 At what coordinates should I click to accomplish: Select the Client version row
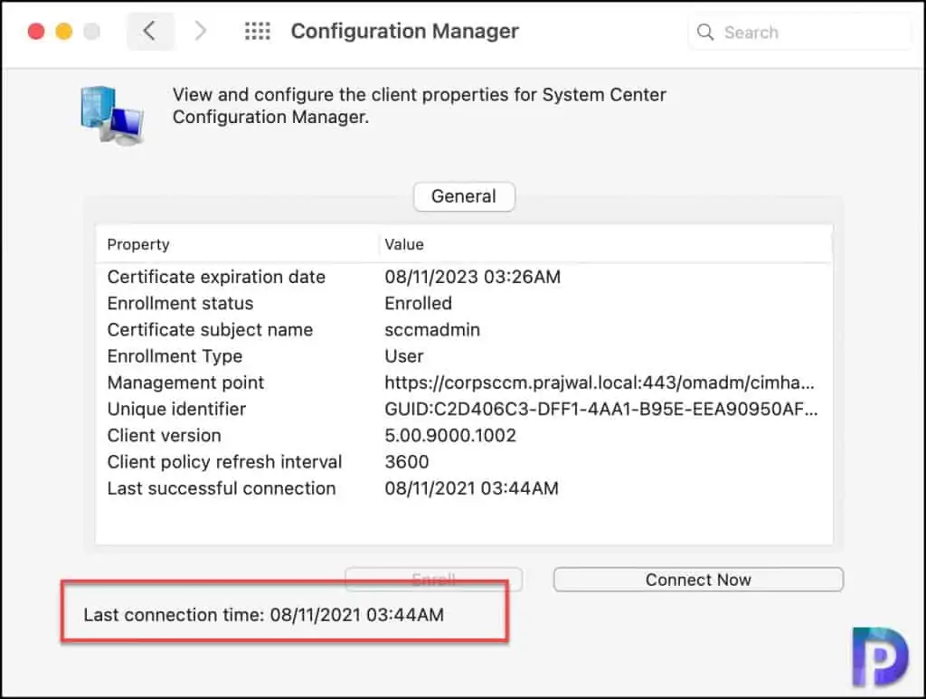pyautogui.click(x=464, y=436)
